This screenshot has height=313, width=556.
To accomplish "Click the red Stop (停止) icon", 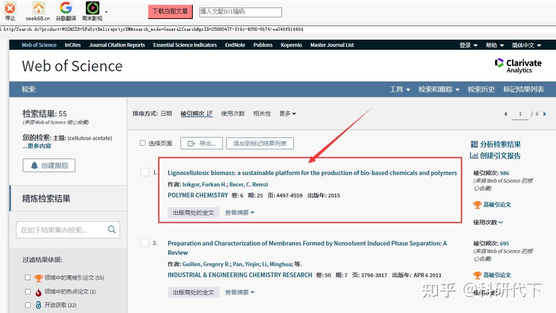I will (10, 8).
